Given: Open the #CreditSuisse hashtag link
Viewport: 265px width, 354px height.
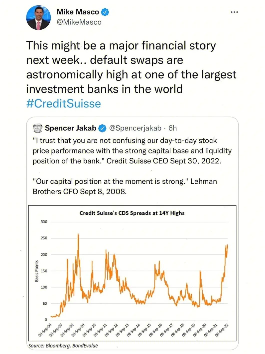Looking at the screenshot, I should [64, 103].
